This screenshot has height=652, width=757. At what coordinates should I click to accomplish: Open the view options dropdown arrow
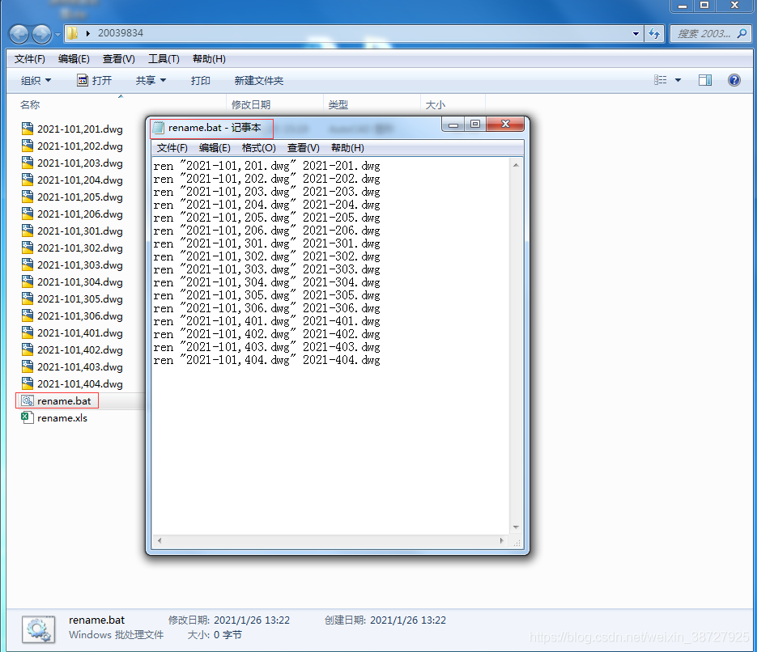[678, 80]
